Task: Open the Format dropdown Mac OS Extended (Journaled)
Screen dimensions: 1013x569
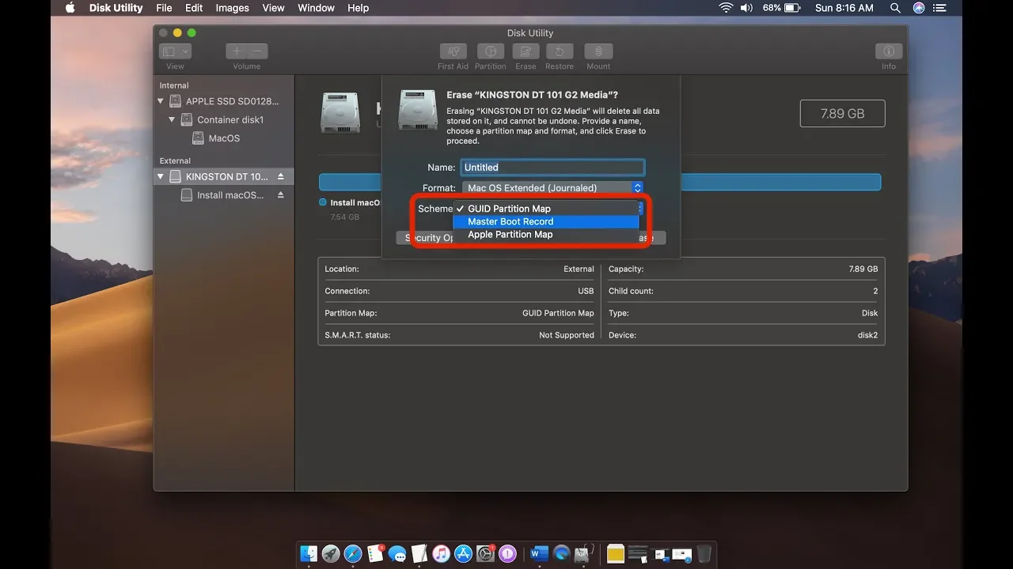Action: [552, 188]
